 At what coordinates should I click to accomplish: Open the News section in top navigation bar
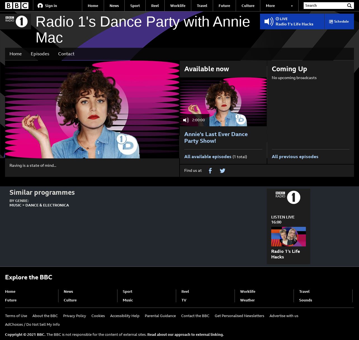[x=114, y=6]
